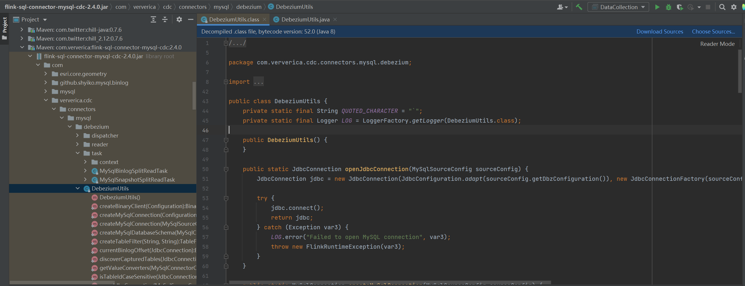
Task: Click the flink-sql-connector-mysql-cdc-2.4.0.jar breadcrumb
Action: coord(56,7)
